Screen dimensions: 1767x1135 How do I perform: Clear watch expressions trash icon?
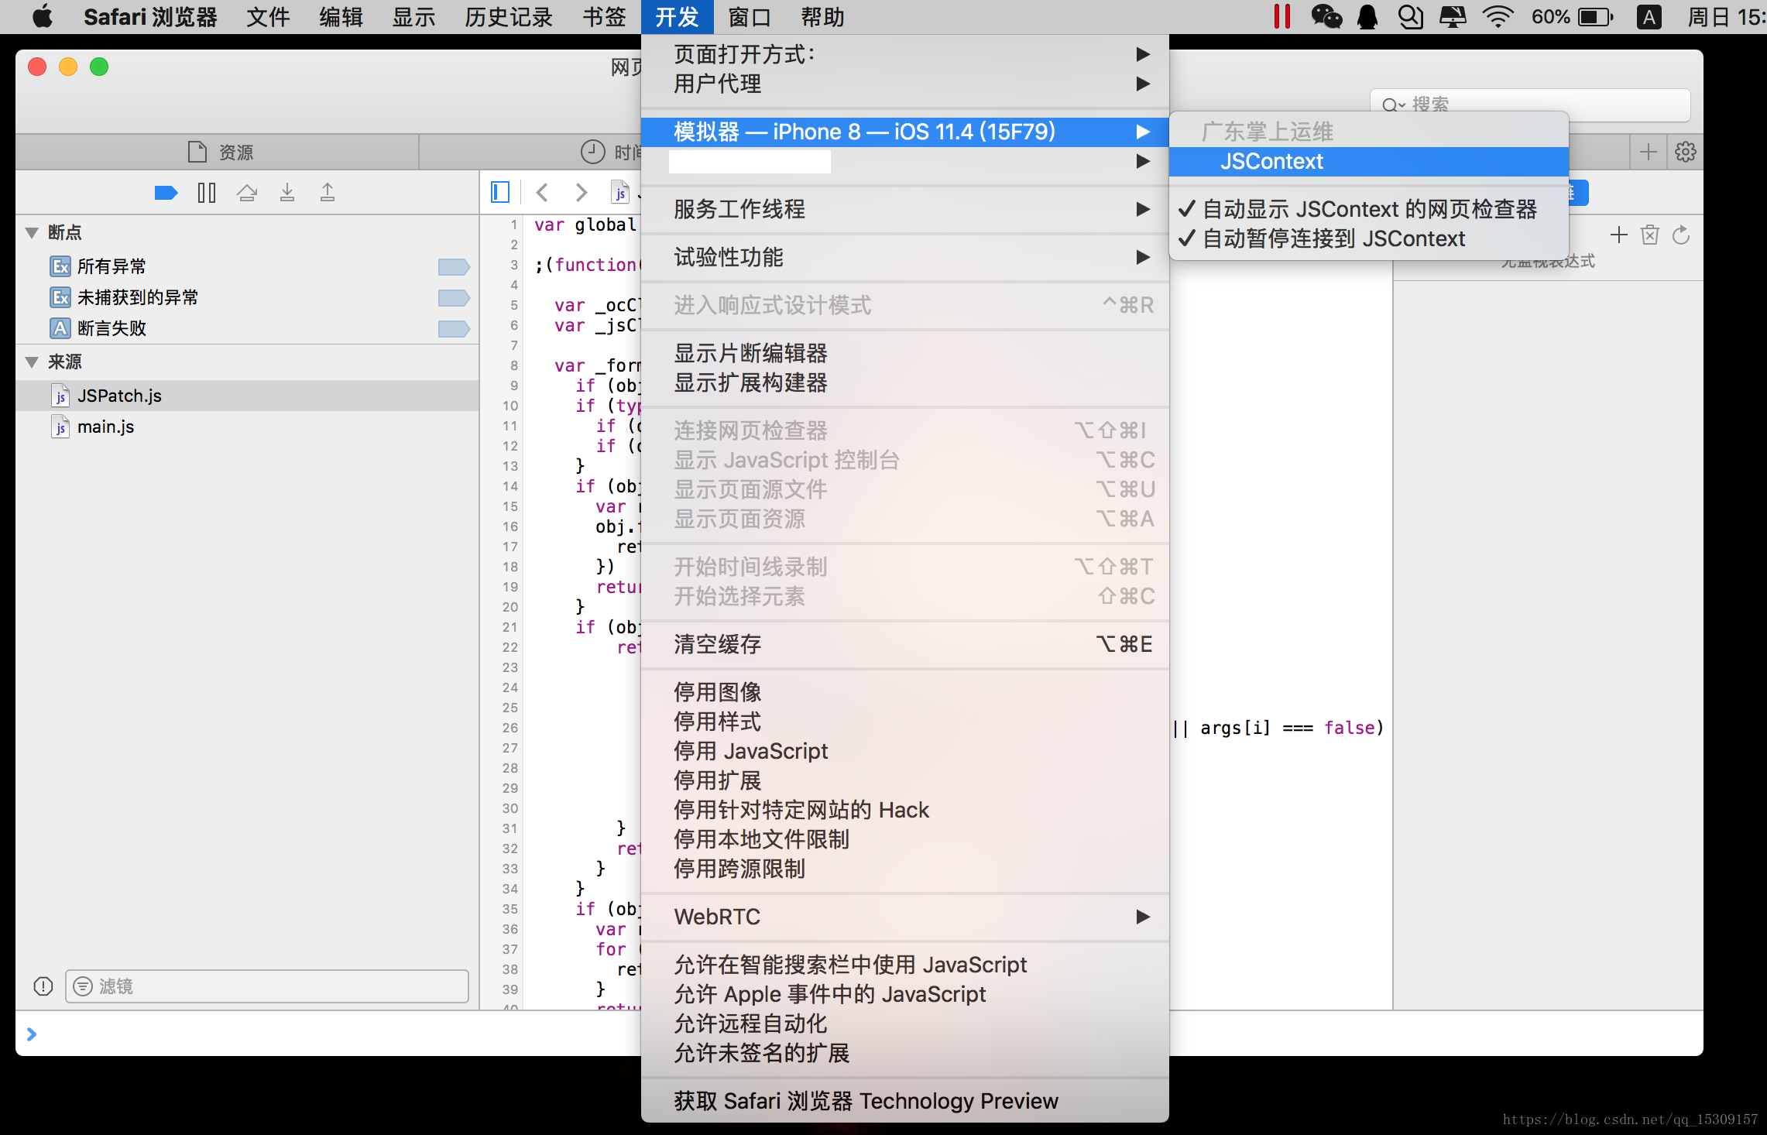coord(1650,235)
